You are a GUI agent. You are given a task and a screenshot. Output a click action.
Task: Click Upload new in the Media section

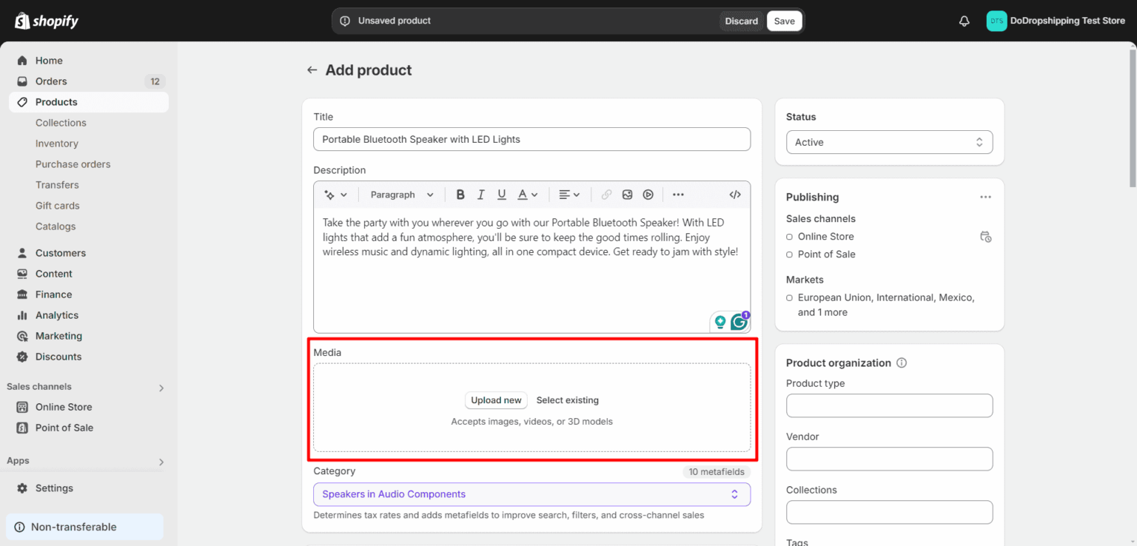click(x=496, y=400)
